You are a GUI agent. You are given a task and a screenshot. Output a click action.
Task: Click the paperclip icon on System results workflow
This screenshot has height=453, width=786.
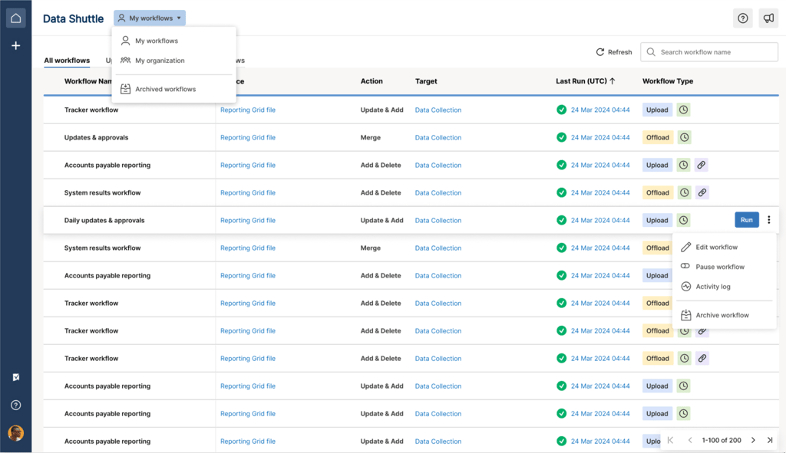pyautogui.click(x=702, y=192)
